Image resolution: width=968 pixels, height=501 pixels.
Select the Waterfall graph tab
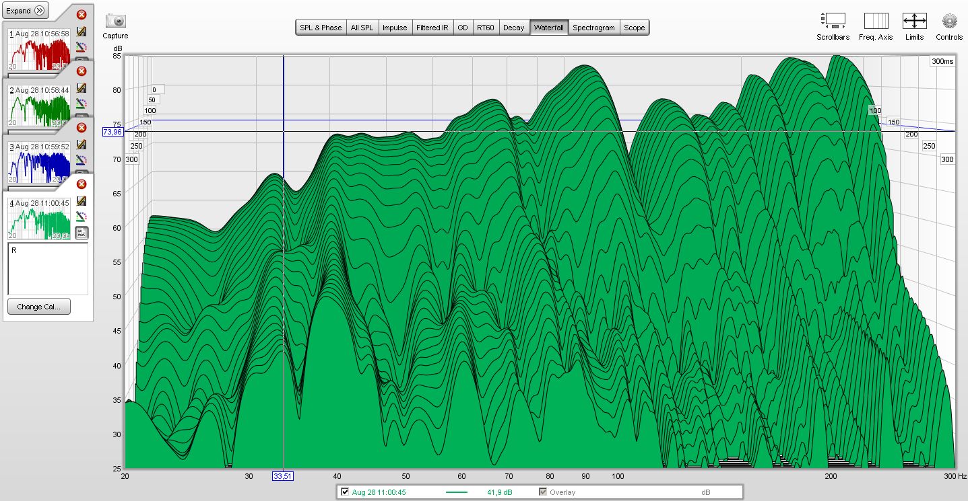coord(549,28)
